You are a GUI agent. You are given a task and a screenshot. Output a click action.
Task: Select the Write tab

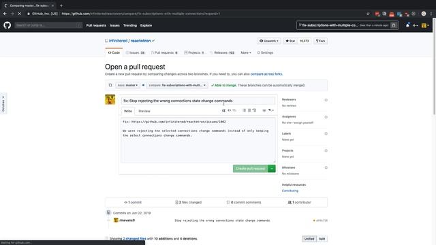(128, 111)
